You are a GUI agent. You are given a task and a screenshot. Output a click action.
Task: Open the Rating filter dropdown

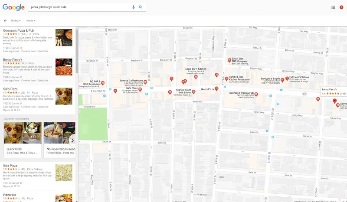[16, 20]
